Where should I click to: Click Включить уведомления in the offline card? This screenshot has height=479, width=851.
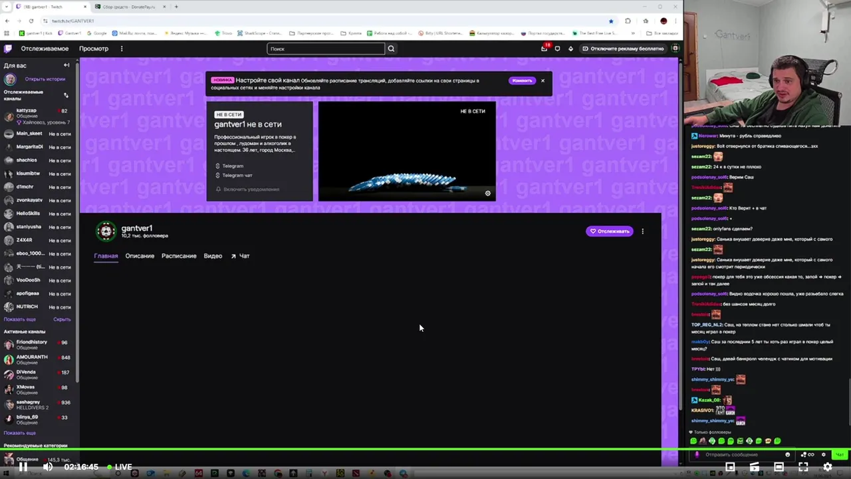(x=247, y=189)
